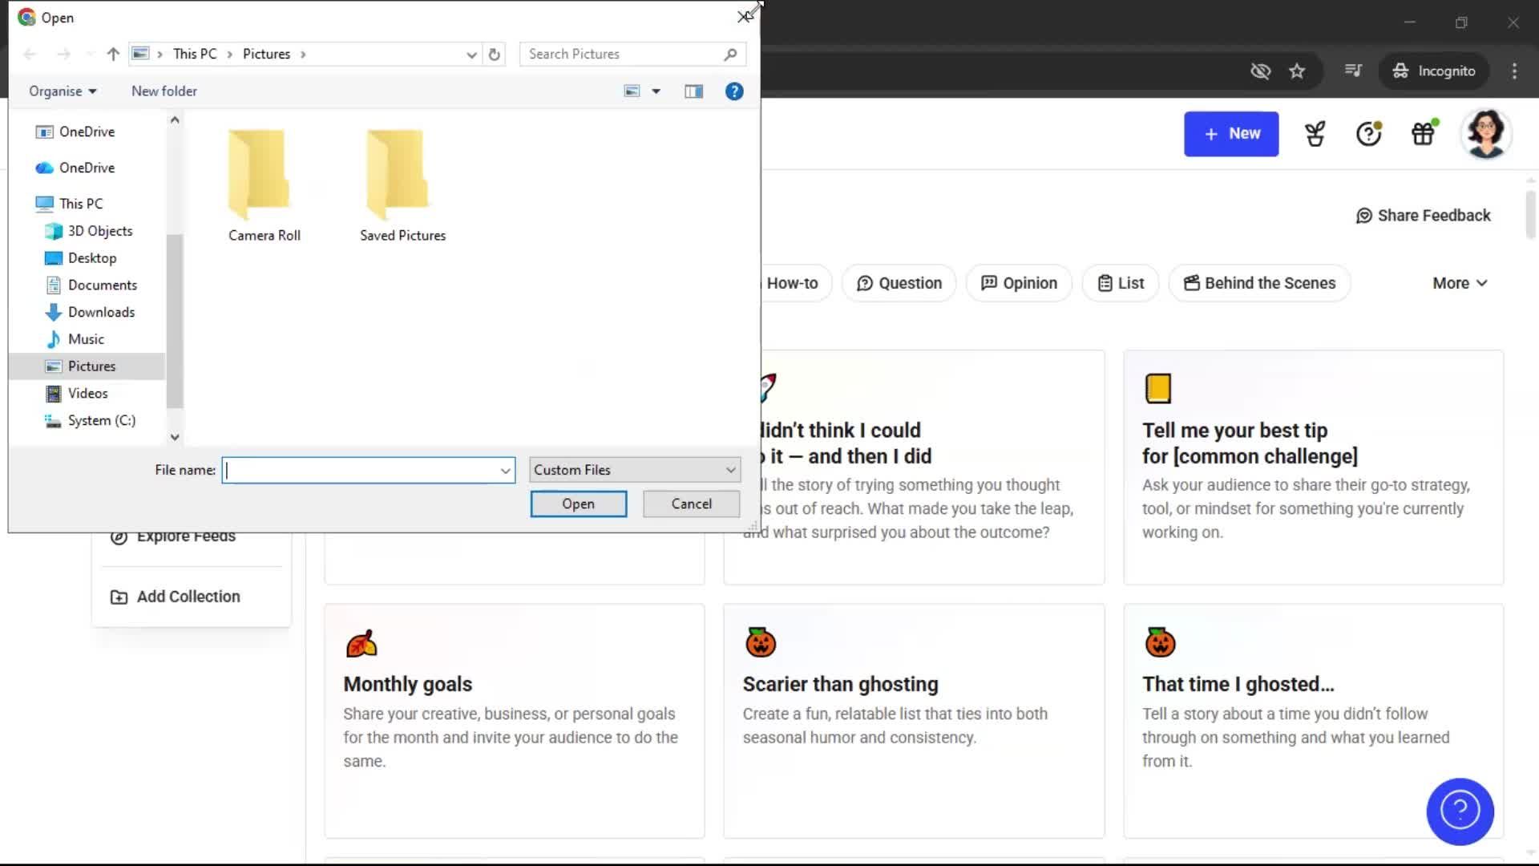Switch to the Behind the Scenes filter tab

coord(1259,282)
